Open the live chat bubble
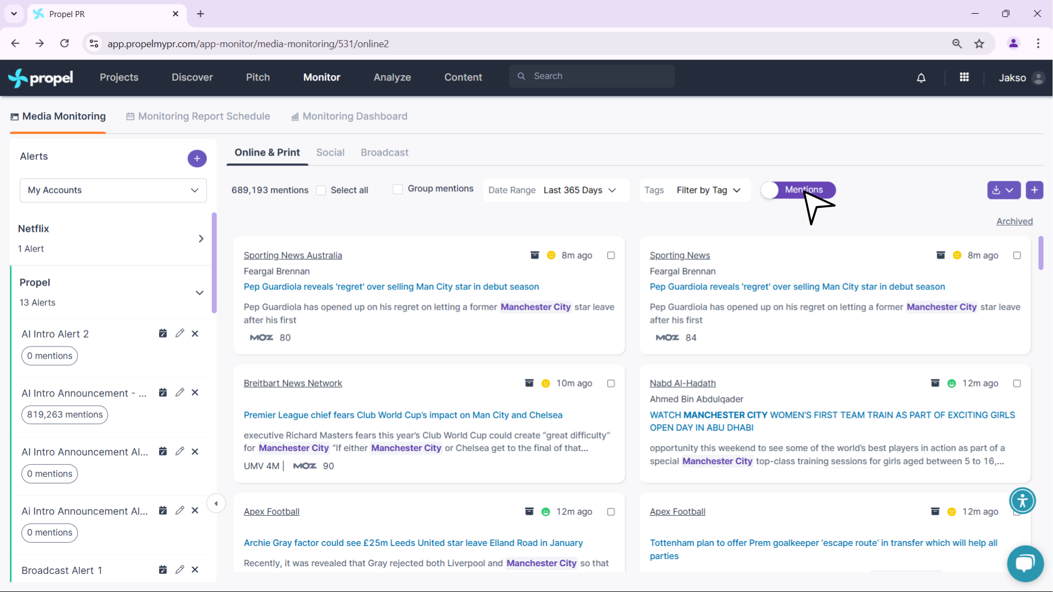Image resolution: width=1053 pixels, height=592 pixels. pyautogui.click(x=1025, y=563)
